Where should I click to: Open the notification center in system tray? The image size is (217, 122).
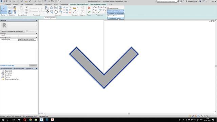tap(213, 120)
